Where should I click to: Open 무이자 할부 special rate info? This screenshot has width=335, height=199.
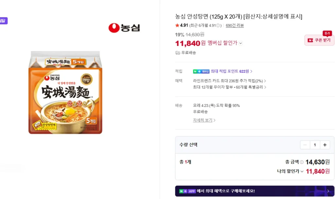point(229,87)
